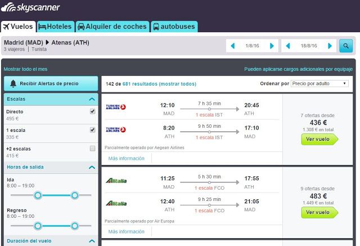Advance departure date after 1/8/16
Viewport: 360px width, 246px height.
coord(272,46)
